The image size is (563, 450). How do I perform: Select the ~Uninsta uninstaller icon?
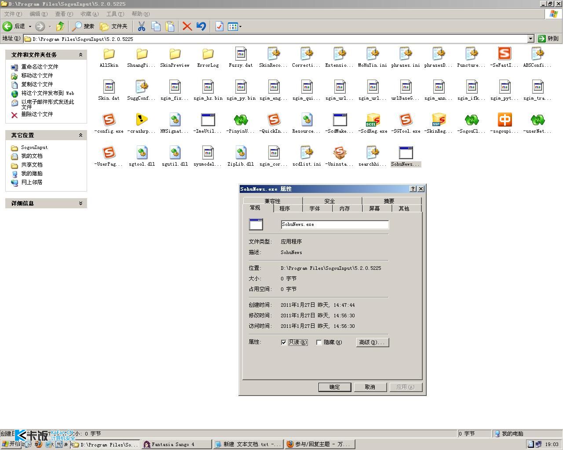click(340, 153)
